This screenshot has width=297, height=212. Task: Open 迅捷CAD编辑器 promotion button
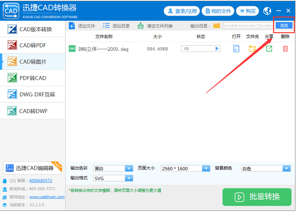32,168
